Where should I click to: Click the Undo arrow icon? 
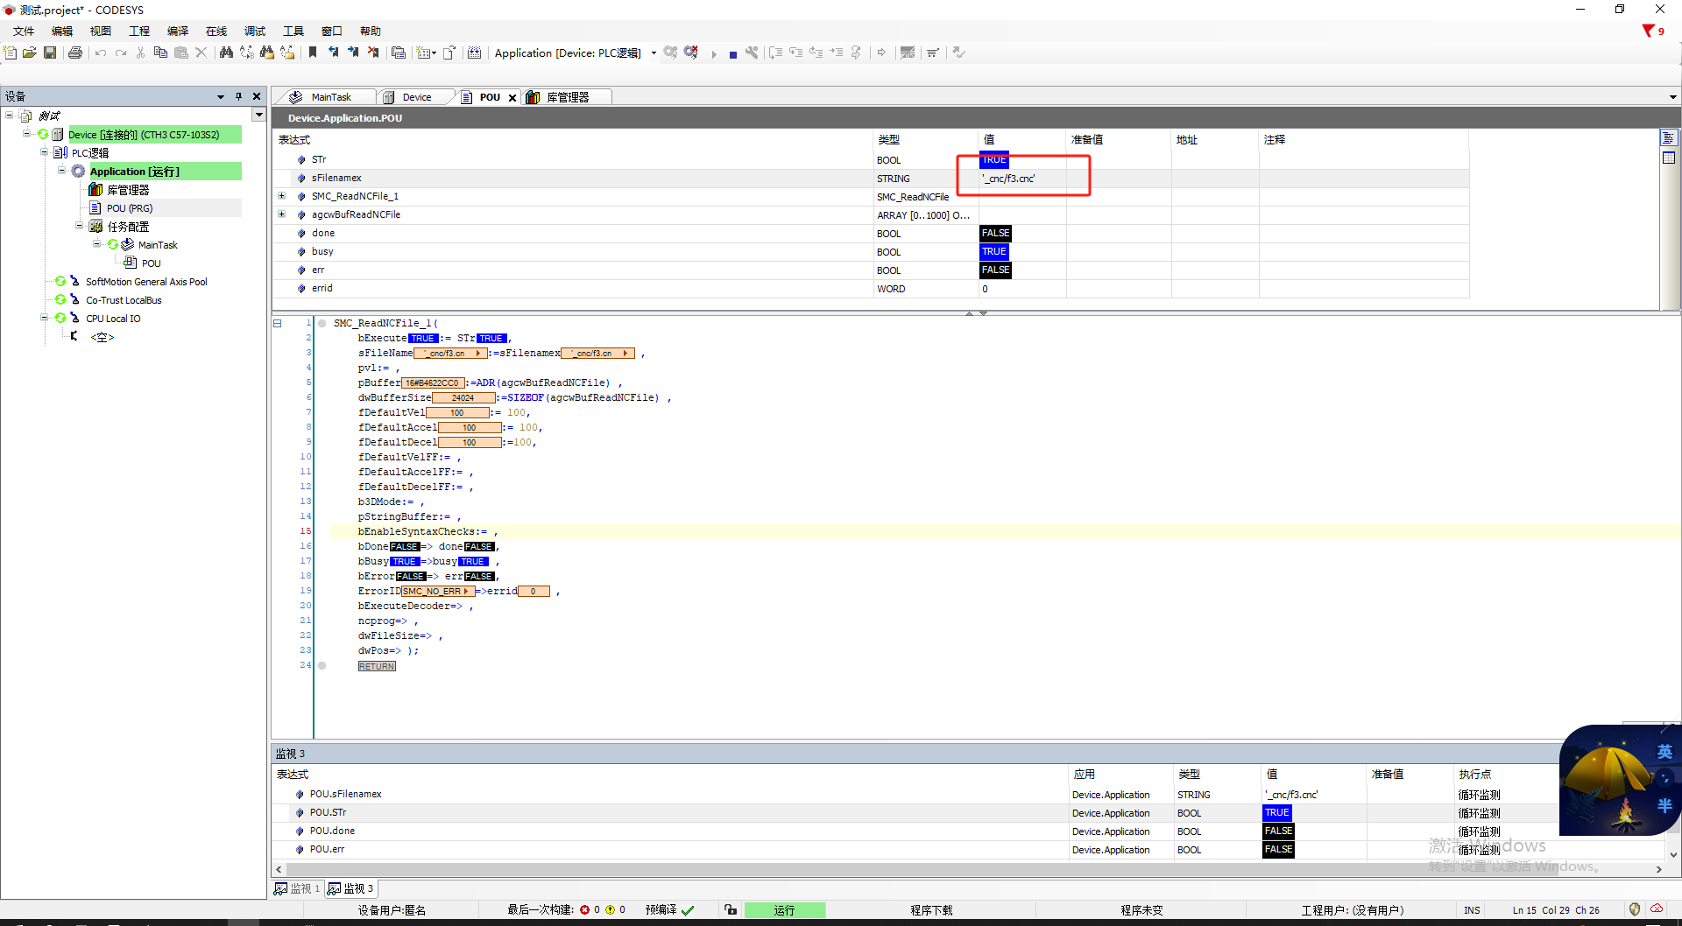(x=101, y=53)
